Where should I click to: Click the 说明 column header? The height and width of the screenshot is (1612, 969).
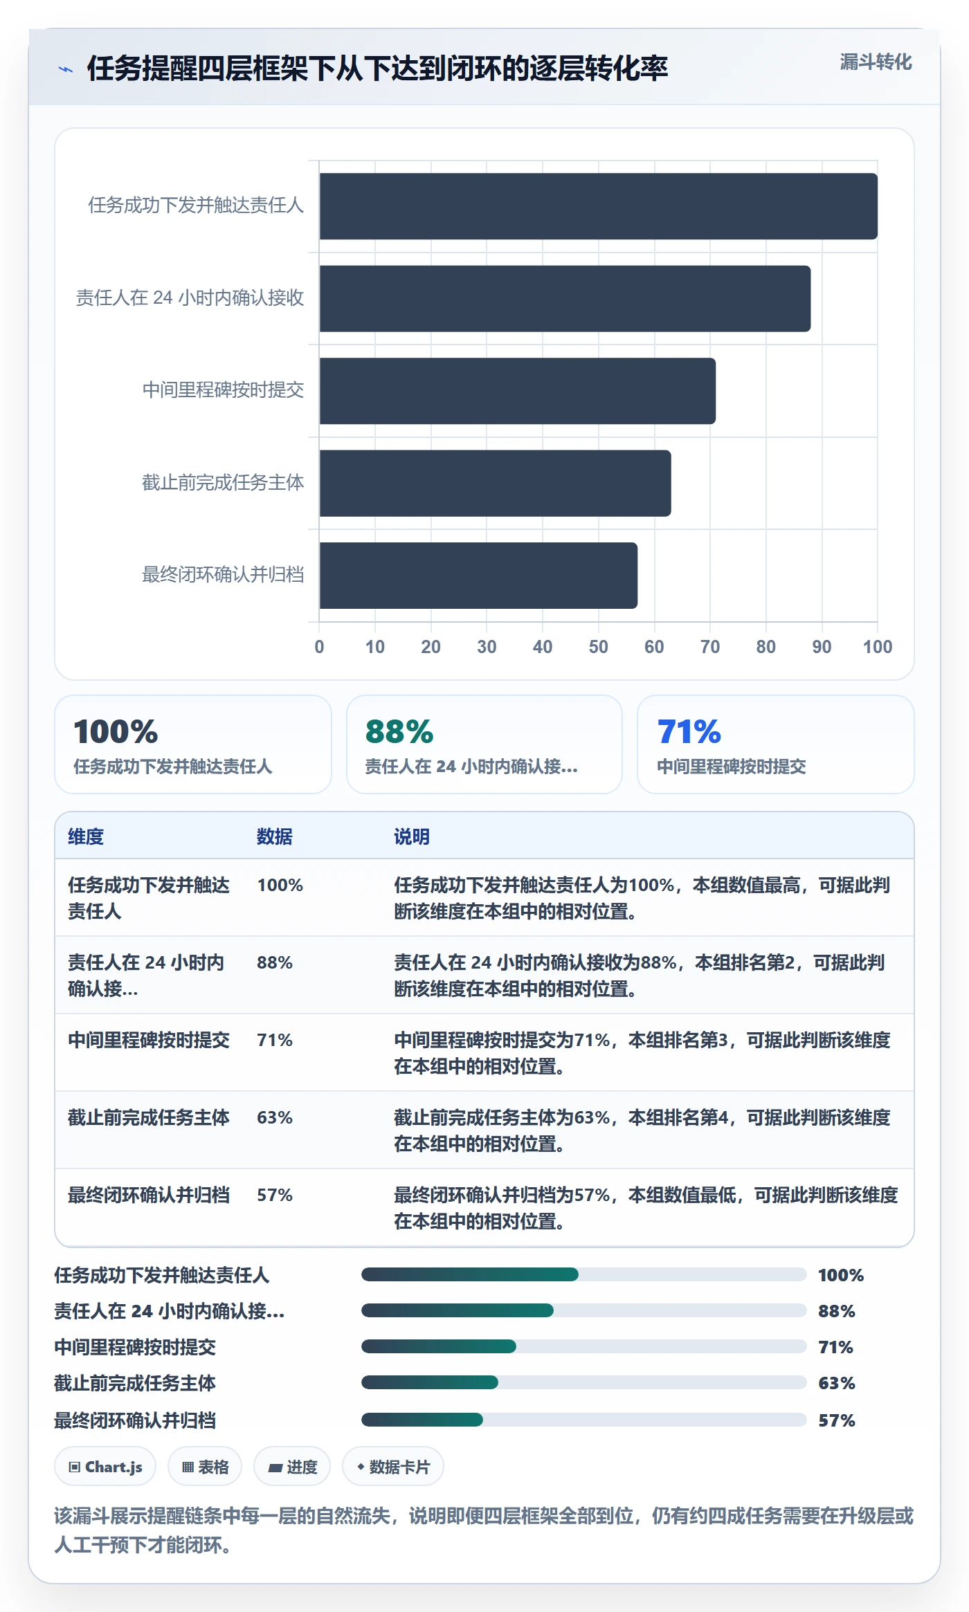pos(412,836)
